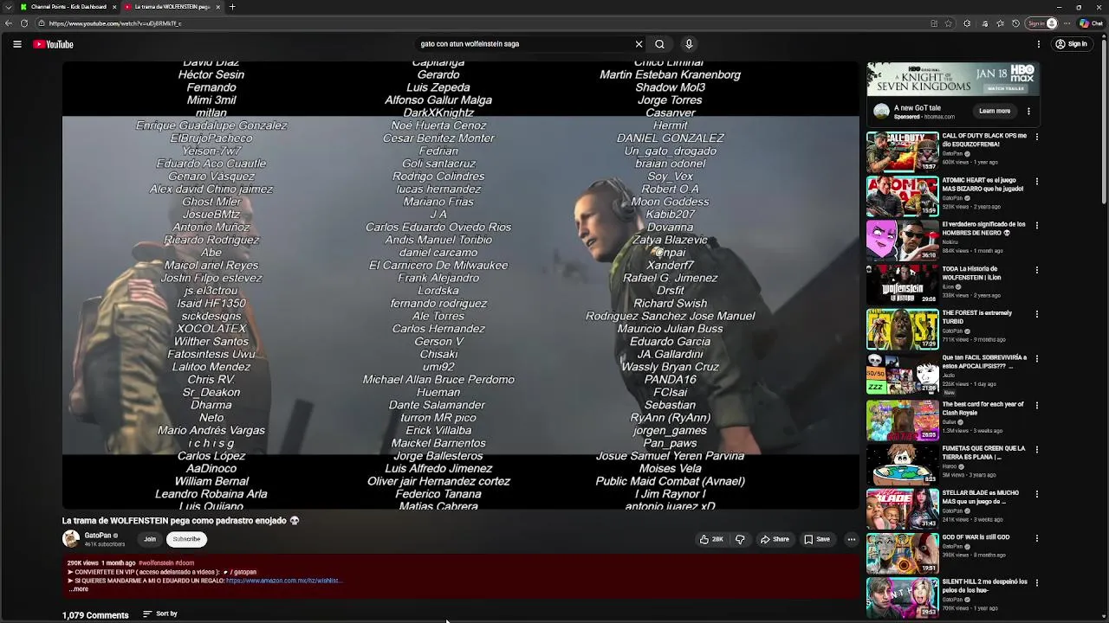Open the Sort by comments dropdown

(160, 613)
